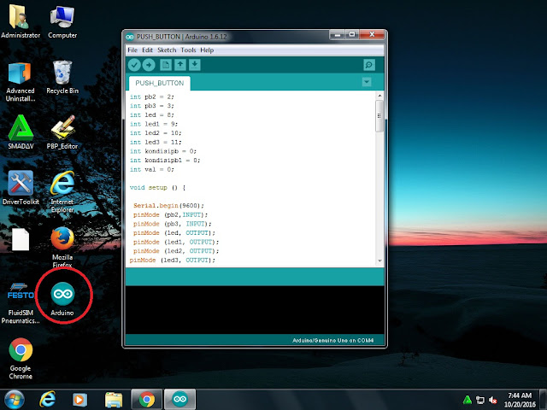Click the editor scrollbar up arrow
This screenshot has width=547, height=410.
tap(379, 96)
